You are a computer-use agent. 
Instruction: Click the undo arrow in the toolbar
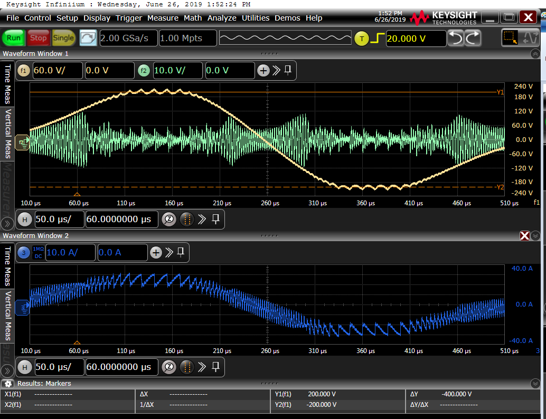click(x=456, y=38)
